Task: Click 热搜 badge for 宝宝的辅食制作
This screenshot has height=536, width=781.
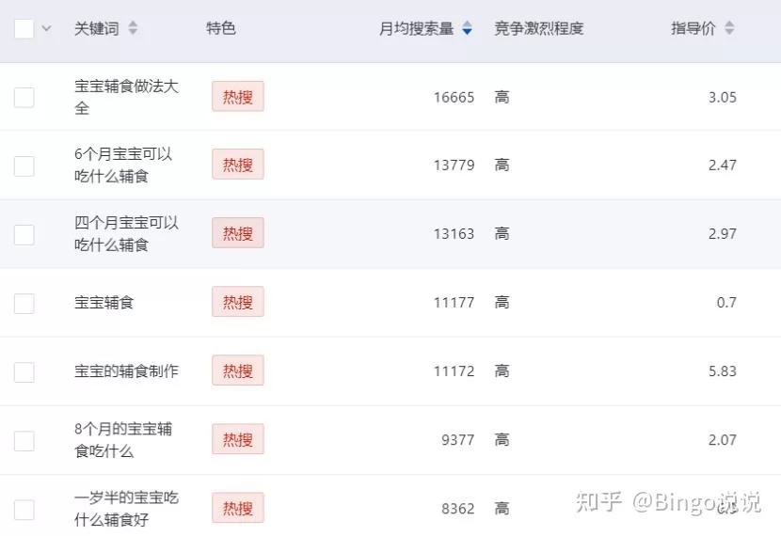Action: click(237, 370)
